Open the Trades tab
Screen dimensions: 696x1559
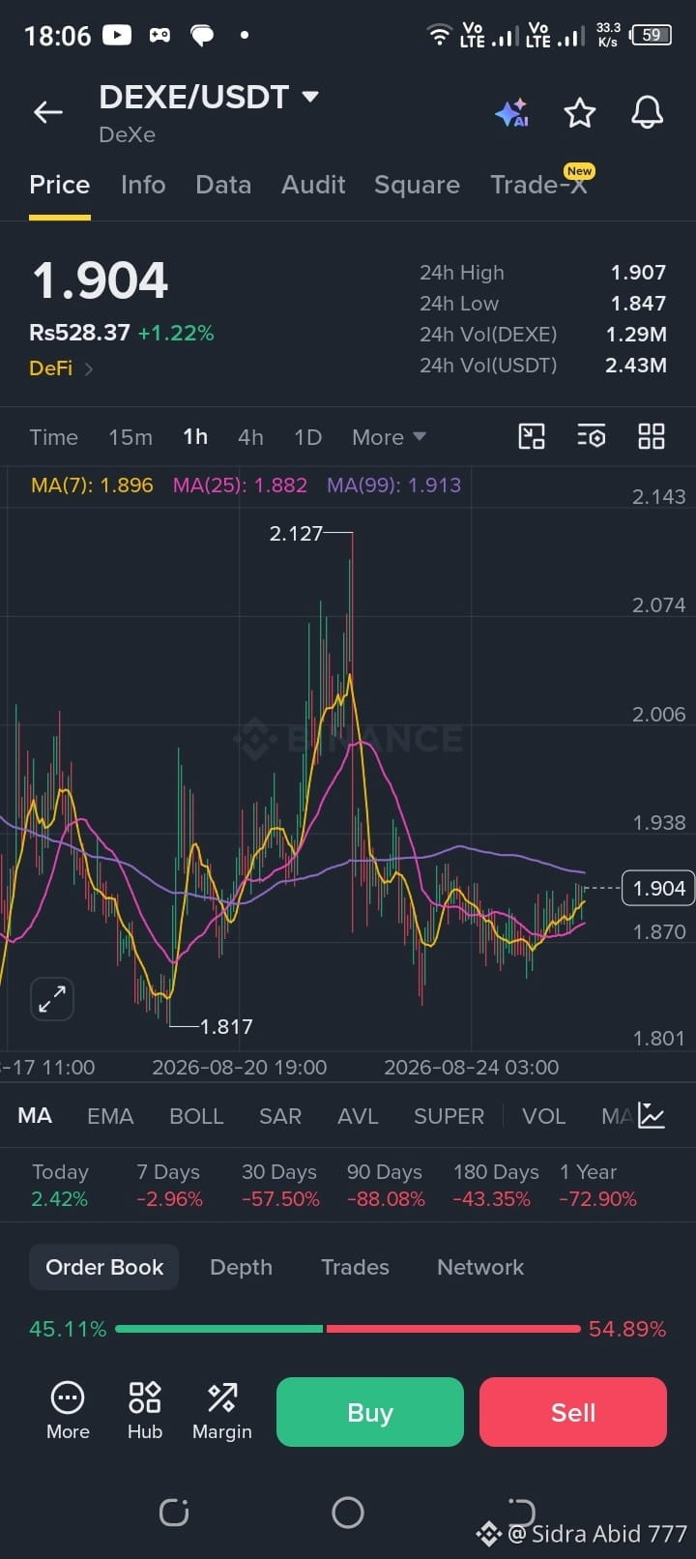click(355, 1267)
